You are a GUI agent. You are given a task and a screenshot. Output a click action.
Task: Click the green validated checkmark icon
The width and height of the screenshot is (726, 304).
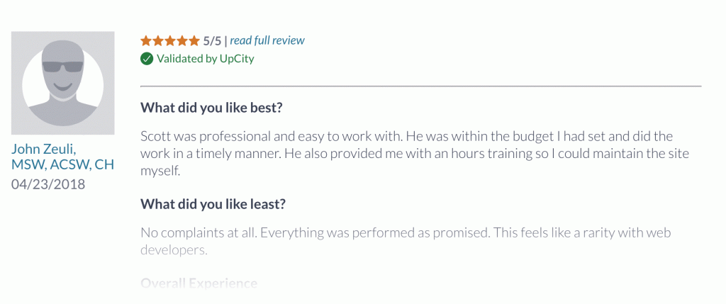click(147, 59)
